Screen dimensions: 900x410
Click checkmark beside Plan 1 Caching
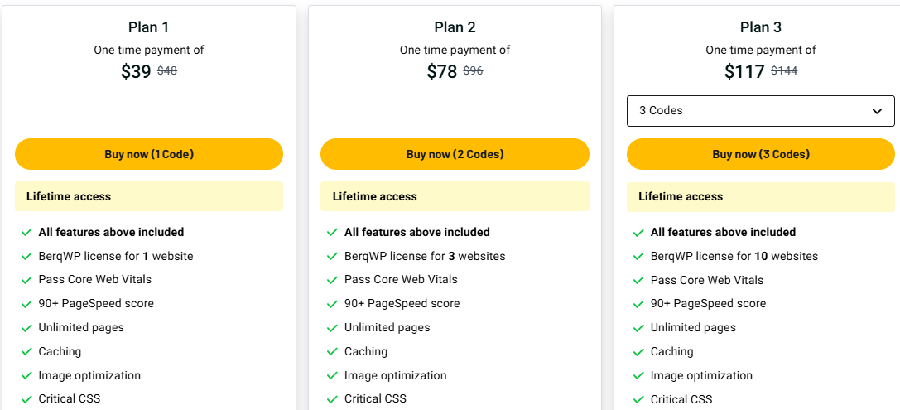tap(26, 352)
